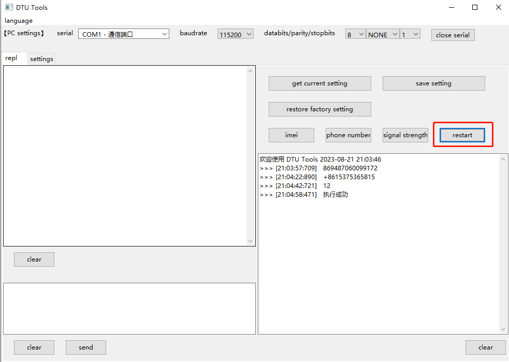The height and width of the screenshot is (362, 509).
Task: Clear the log panel with bottom-right clear button
Action: click(486, 347)
